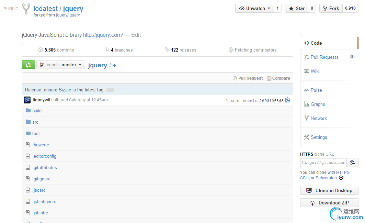Go to the Pulse tab
The image size is (365, 223).
click(316, 90)
